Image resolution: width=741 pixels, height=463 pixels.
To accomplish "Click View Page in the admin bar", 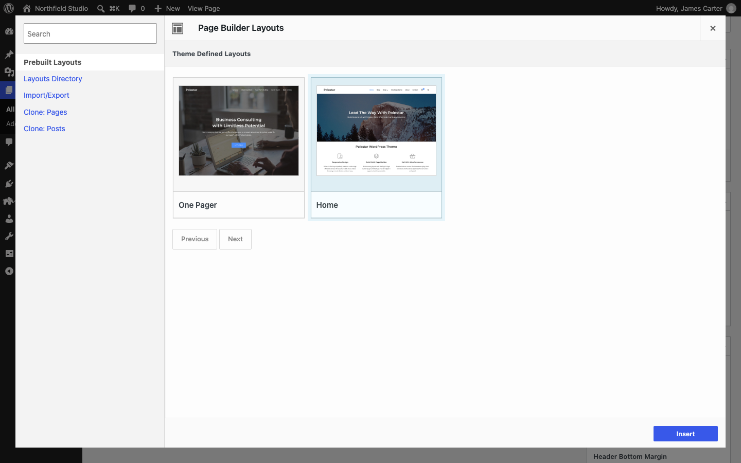I will click(x=204, y=8).
